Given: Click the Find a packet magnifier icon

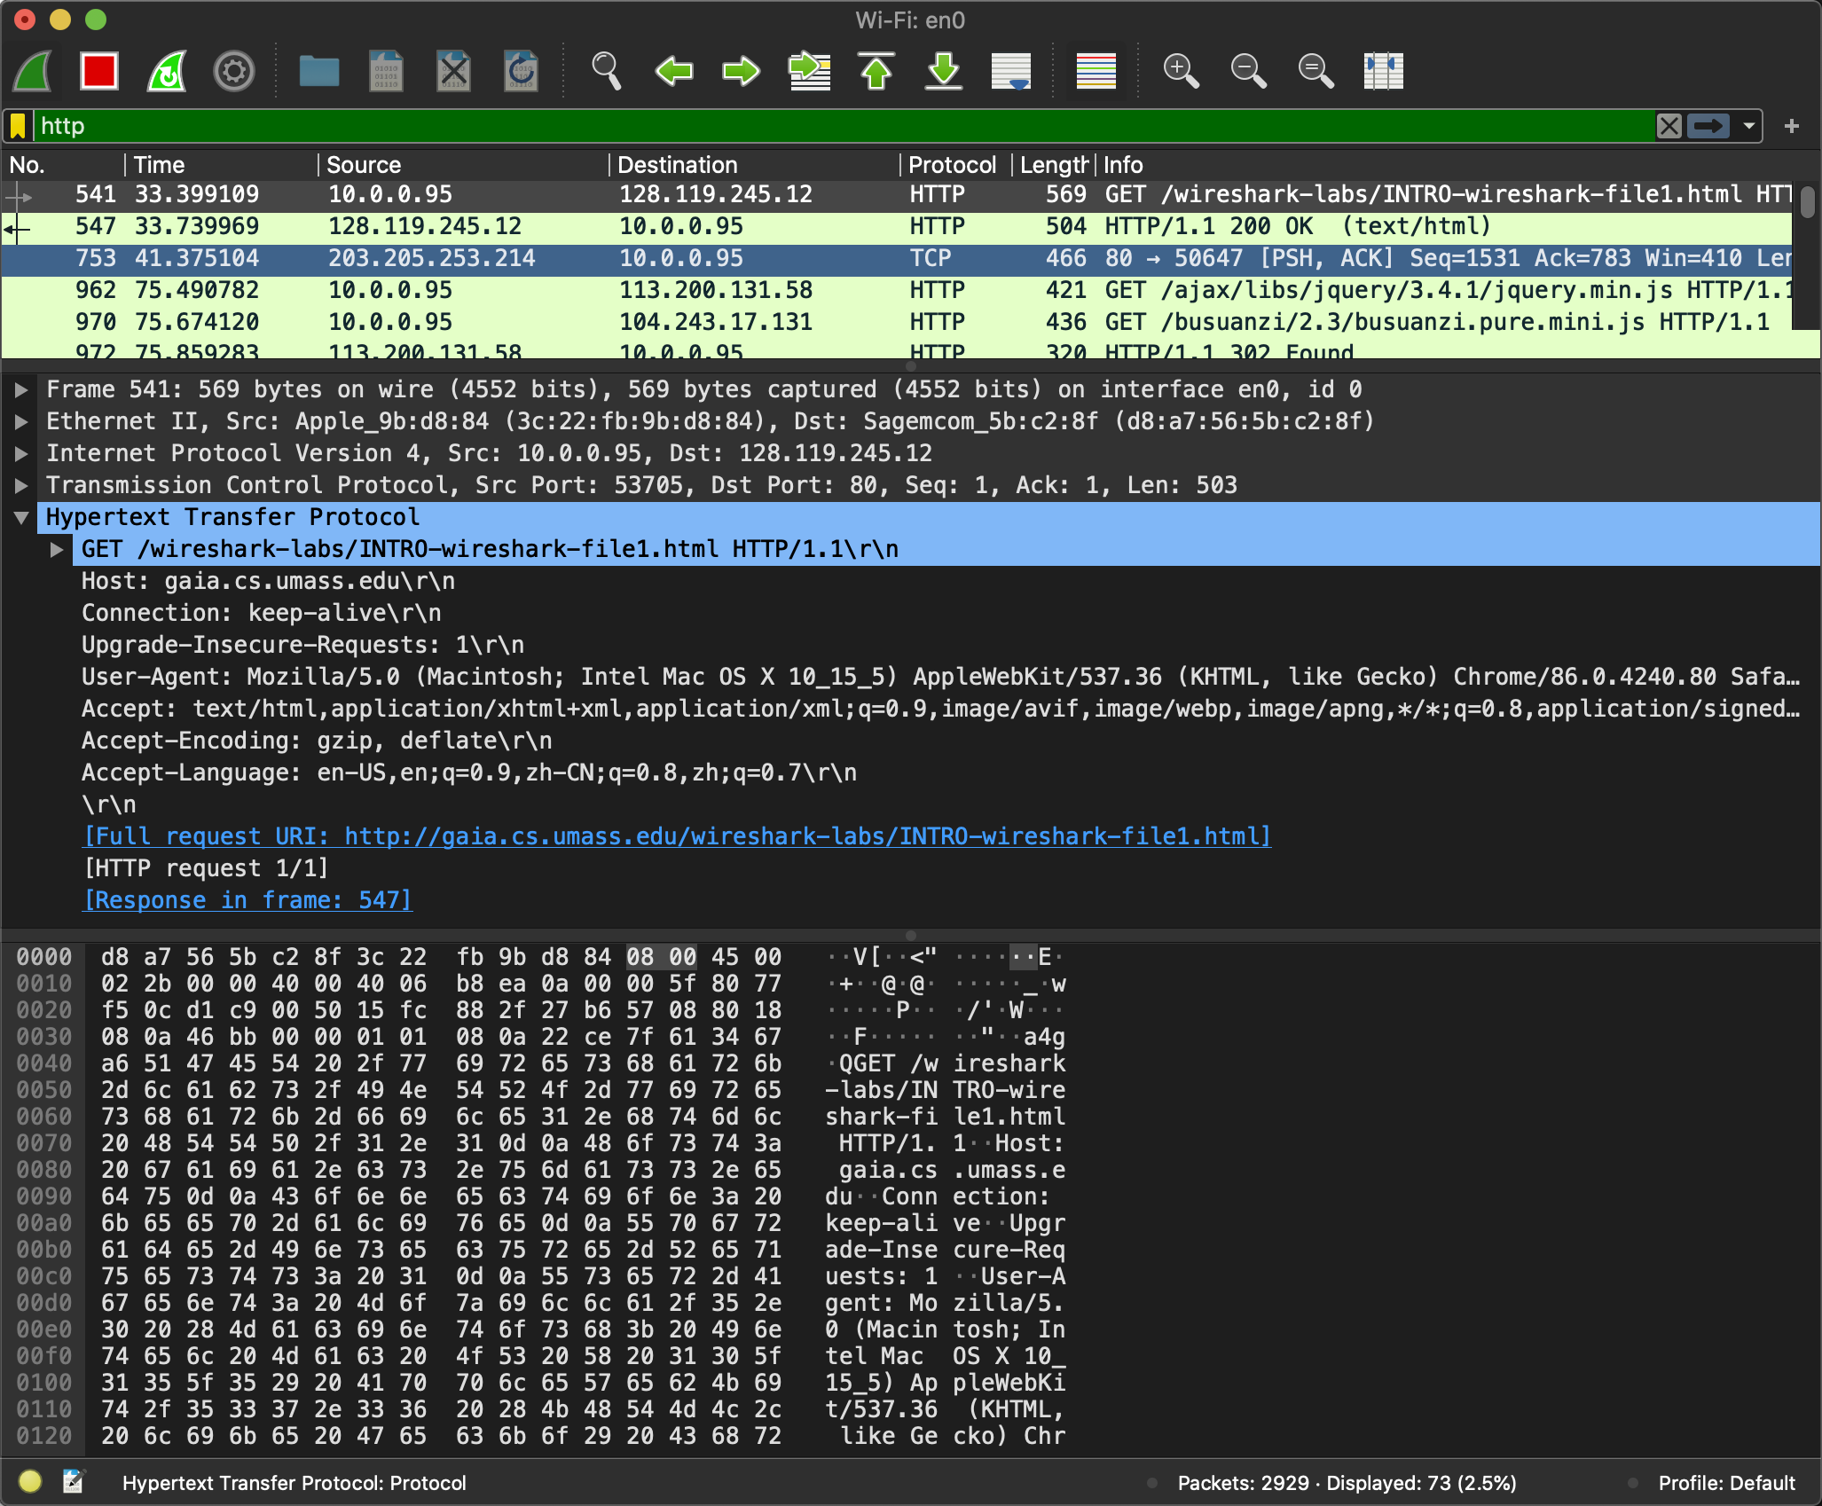Looking at the screenshot, I should (606, 71).
